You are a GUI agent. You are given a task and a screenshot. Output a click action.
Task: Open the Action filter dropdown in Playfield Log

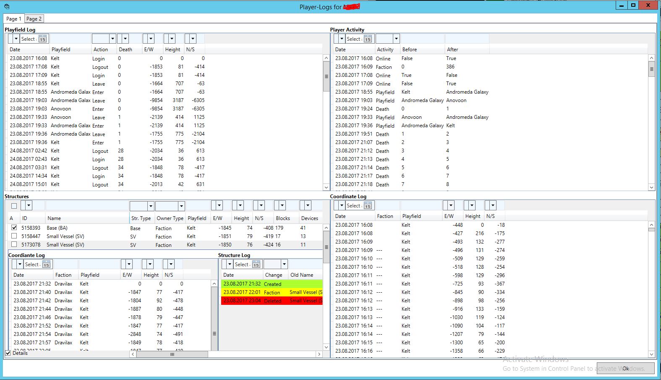coord(112,39)
